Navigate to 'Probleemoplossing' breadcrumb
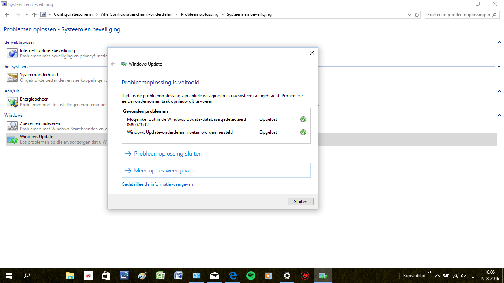The width and height of the screenshot is (504, 283). [199, 14]
